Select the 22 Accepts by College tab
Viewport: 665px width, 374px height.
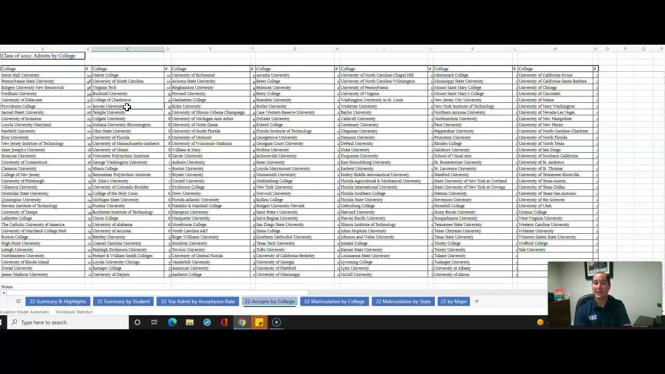coord(269,301)
